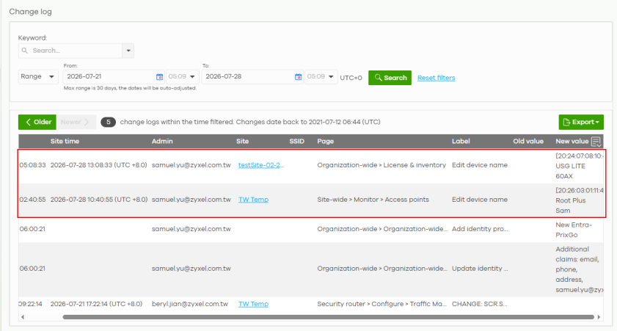The image size is (617, 331).
Task: Open the To time 05:09 dropdown
Action: 321,76
